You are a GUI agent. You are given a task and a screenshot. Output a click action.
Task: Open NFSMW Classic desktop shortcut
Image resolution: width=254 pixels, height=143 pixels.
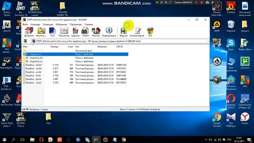(x=21, y=120)
